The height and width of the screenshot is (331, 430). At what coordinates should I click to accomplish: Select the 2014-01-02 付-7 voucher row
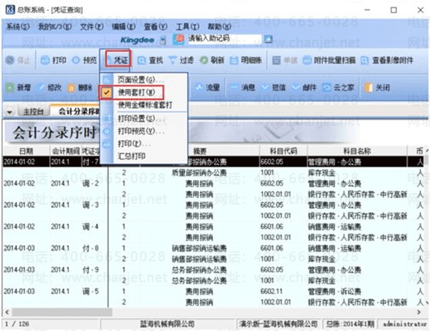[x=50, y=161]
